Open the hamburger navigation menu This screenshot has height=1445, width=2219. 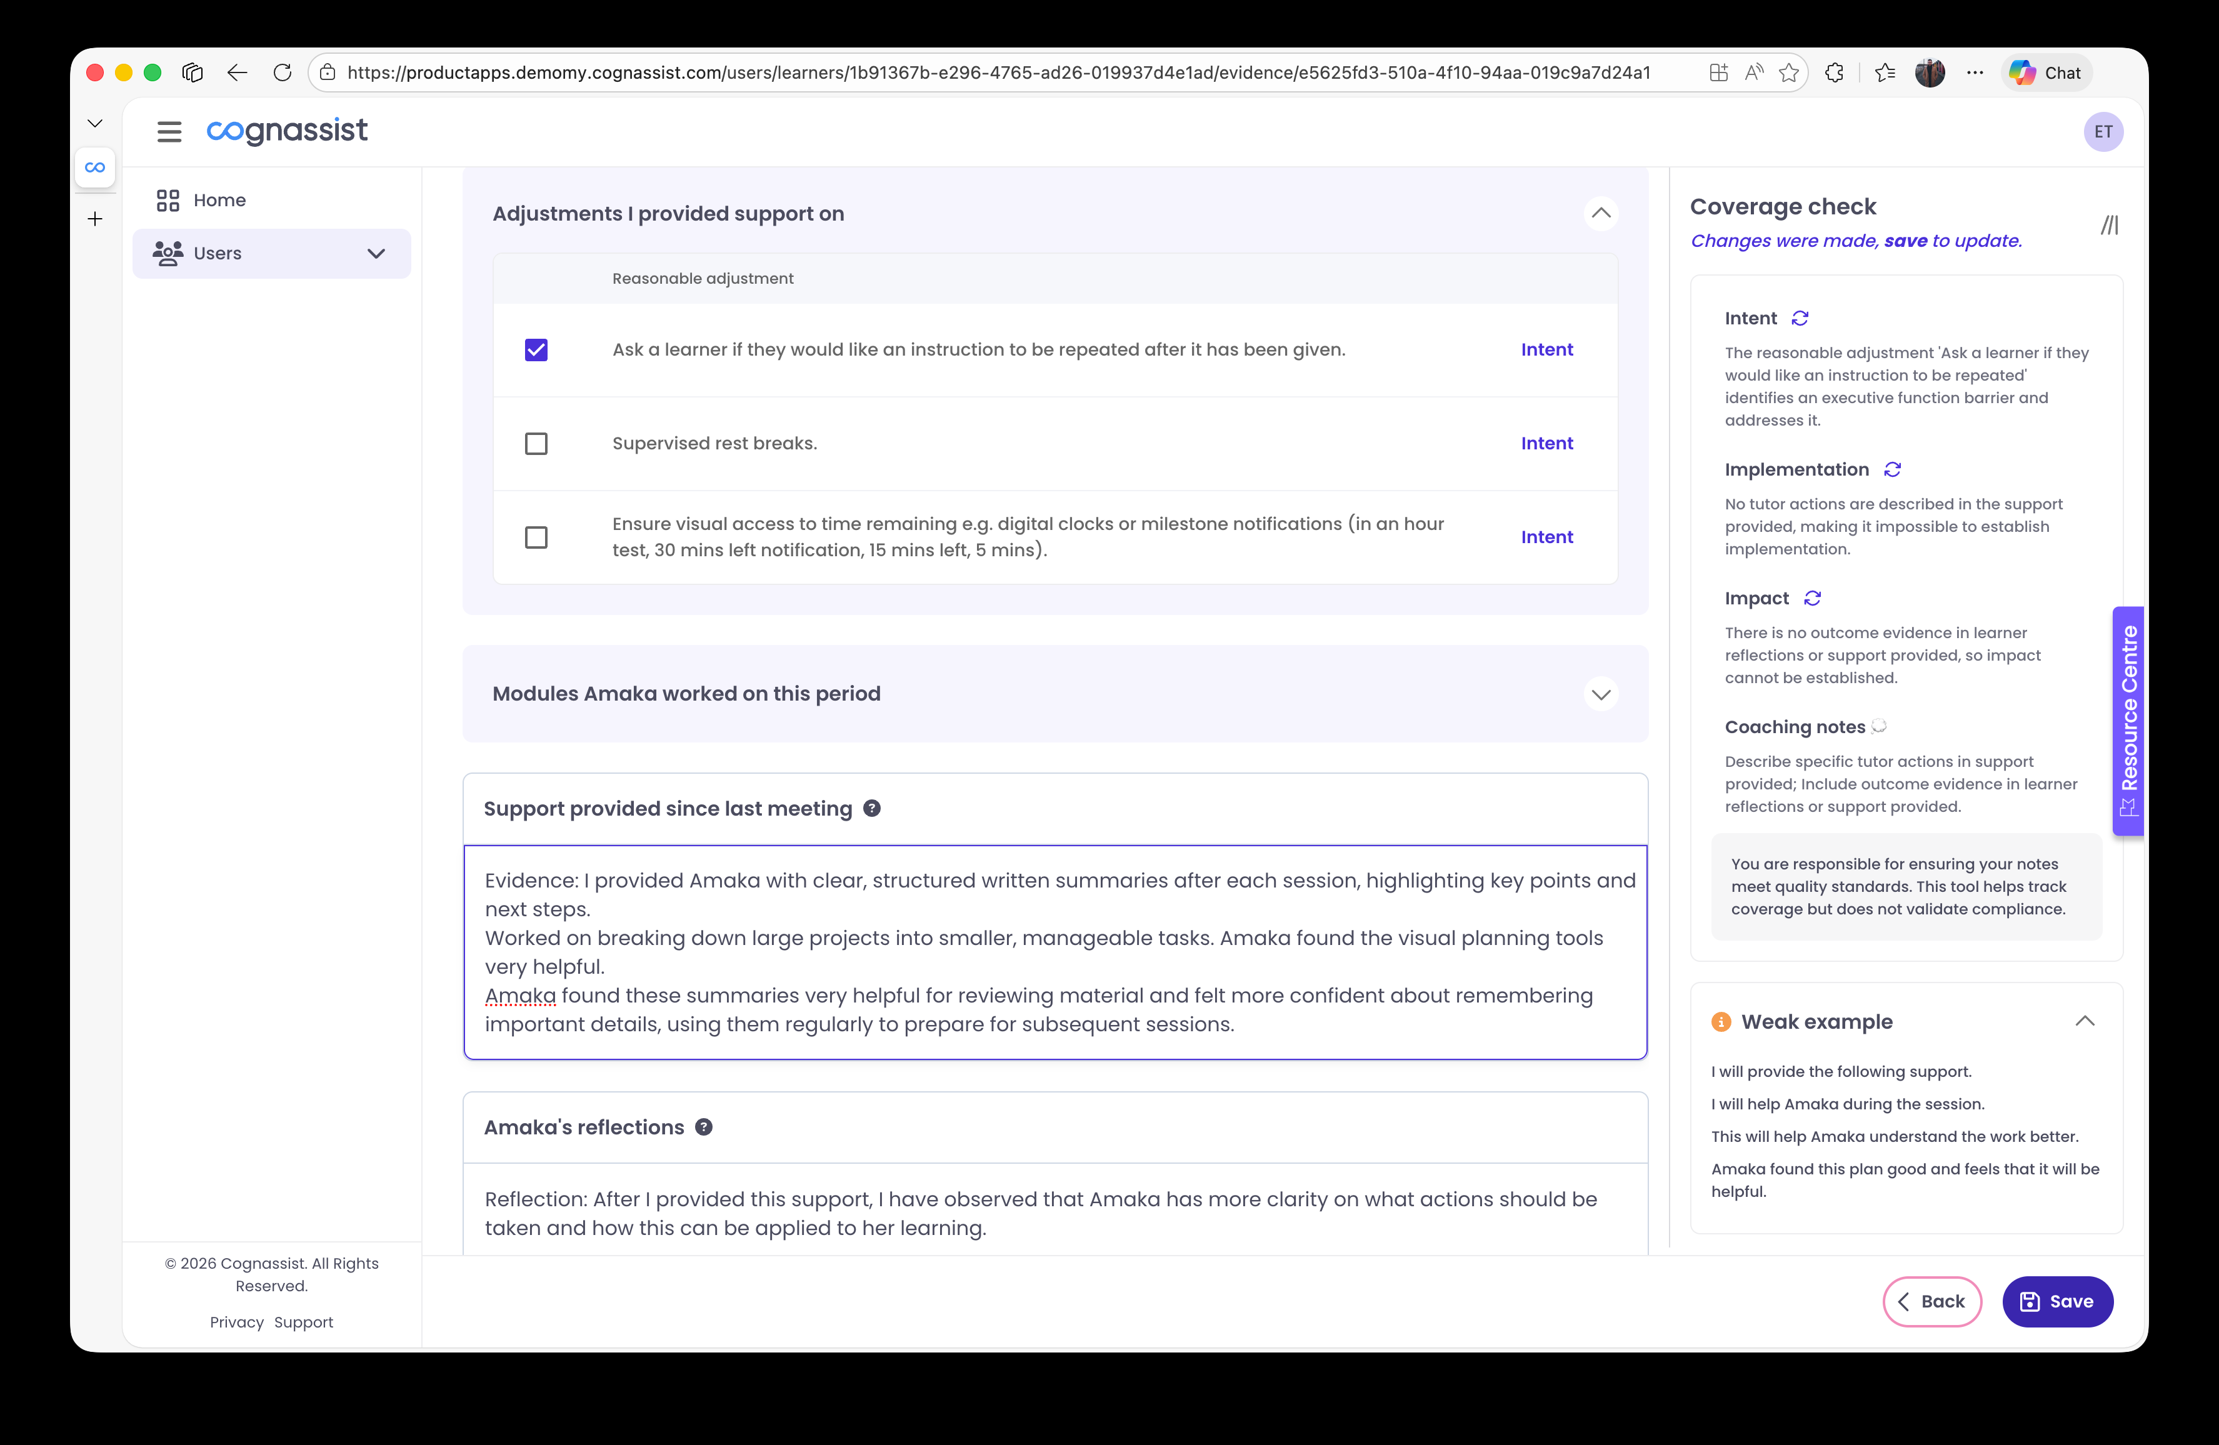pos(169,131)
